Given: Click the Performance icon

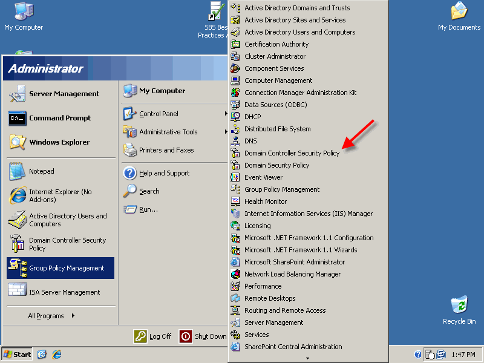Looking at the screenshot, I should click(x=235, y=286).
